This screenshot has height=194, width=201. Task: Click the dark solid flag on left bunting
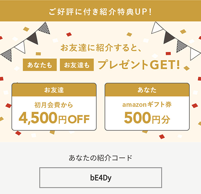(x=33, y=39)
